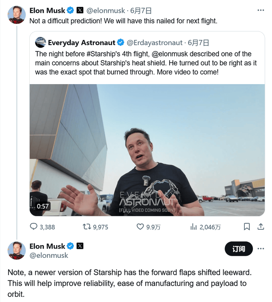Open the view analytics bar icon
Screen dimensions: 272x302
[x=193, y=227]
